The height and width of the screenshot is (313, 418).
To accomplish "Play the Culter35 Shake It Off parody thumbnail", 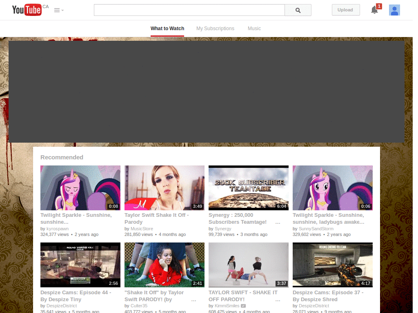I will point(165,265).
